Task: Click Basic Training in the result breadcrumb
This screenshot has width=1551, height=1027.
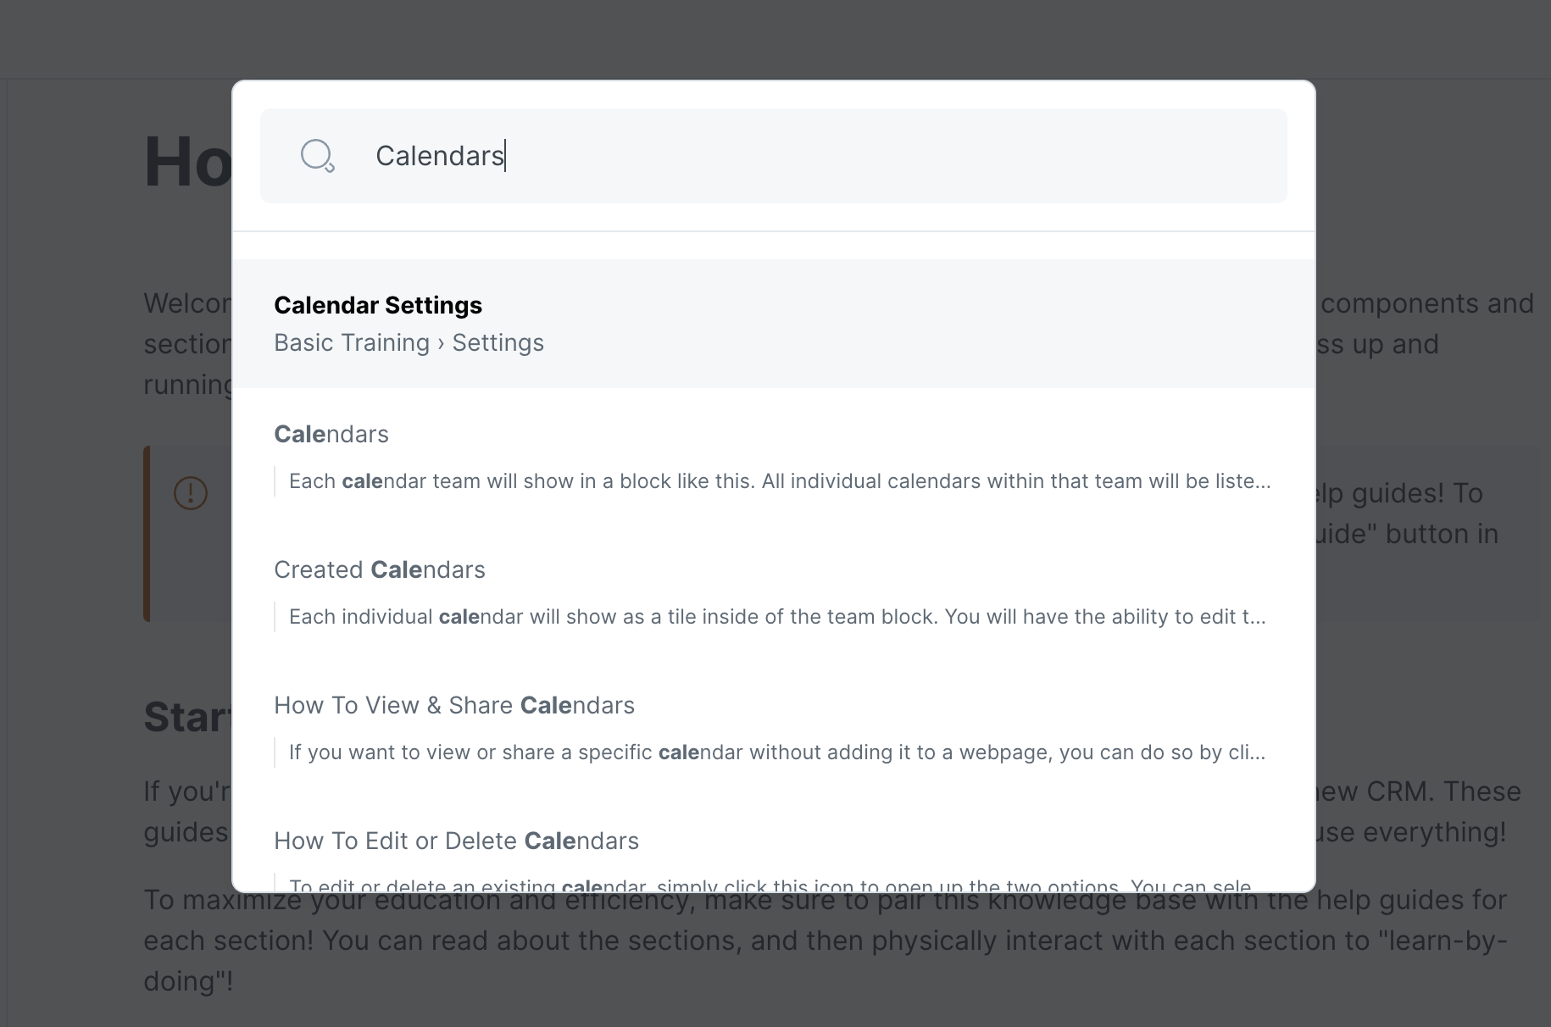Action: pos(352,343)
